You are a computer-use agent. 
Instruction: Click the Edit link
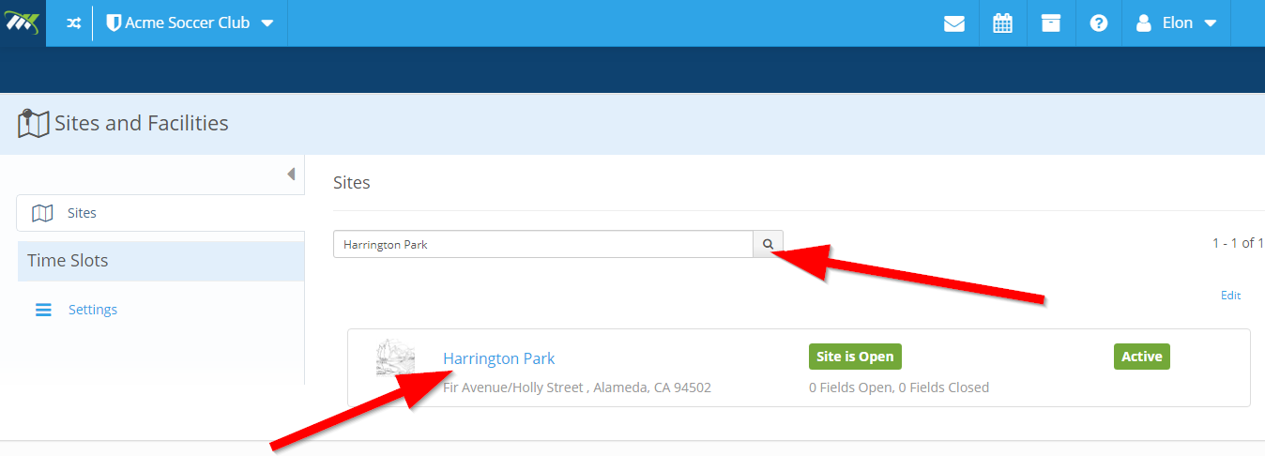1230,296
